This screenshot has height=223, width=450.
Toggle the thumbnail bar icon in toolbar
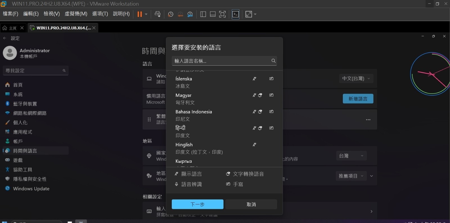213,14
